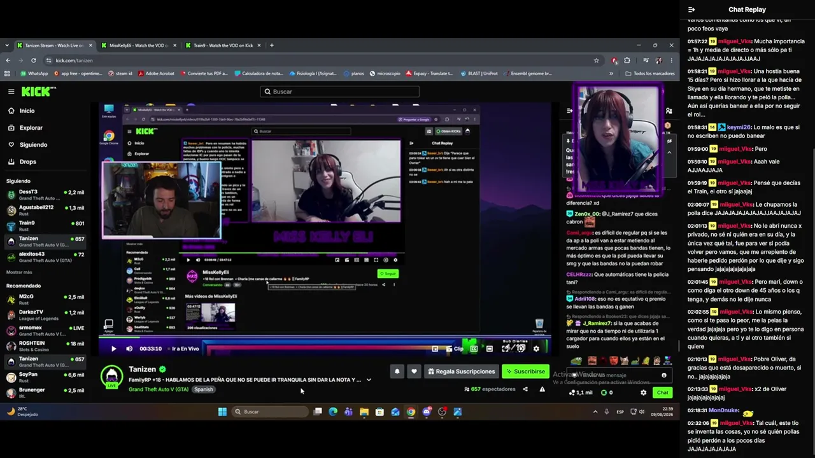Screen dimensions: 815x458
Task: Click the Spanish language tag
Action: click(204, 389)
